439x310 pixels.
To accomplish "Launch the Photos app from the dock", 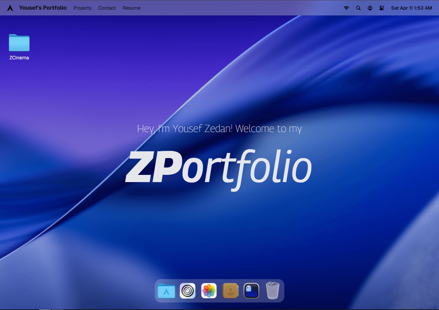I will 209,290.
